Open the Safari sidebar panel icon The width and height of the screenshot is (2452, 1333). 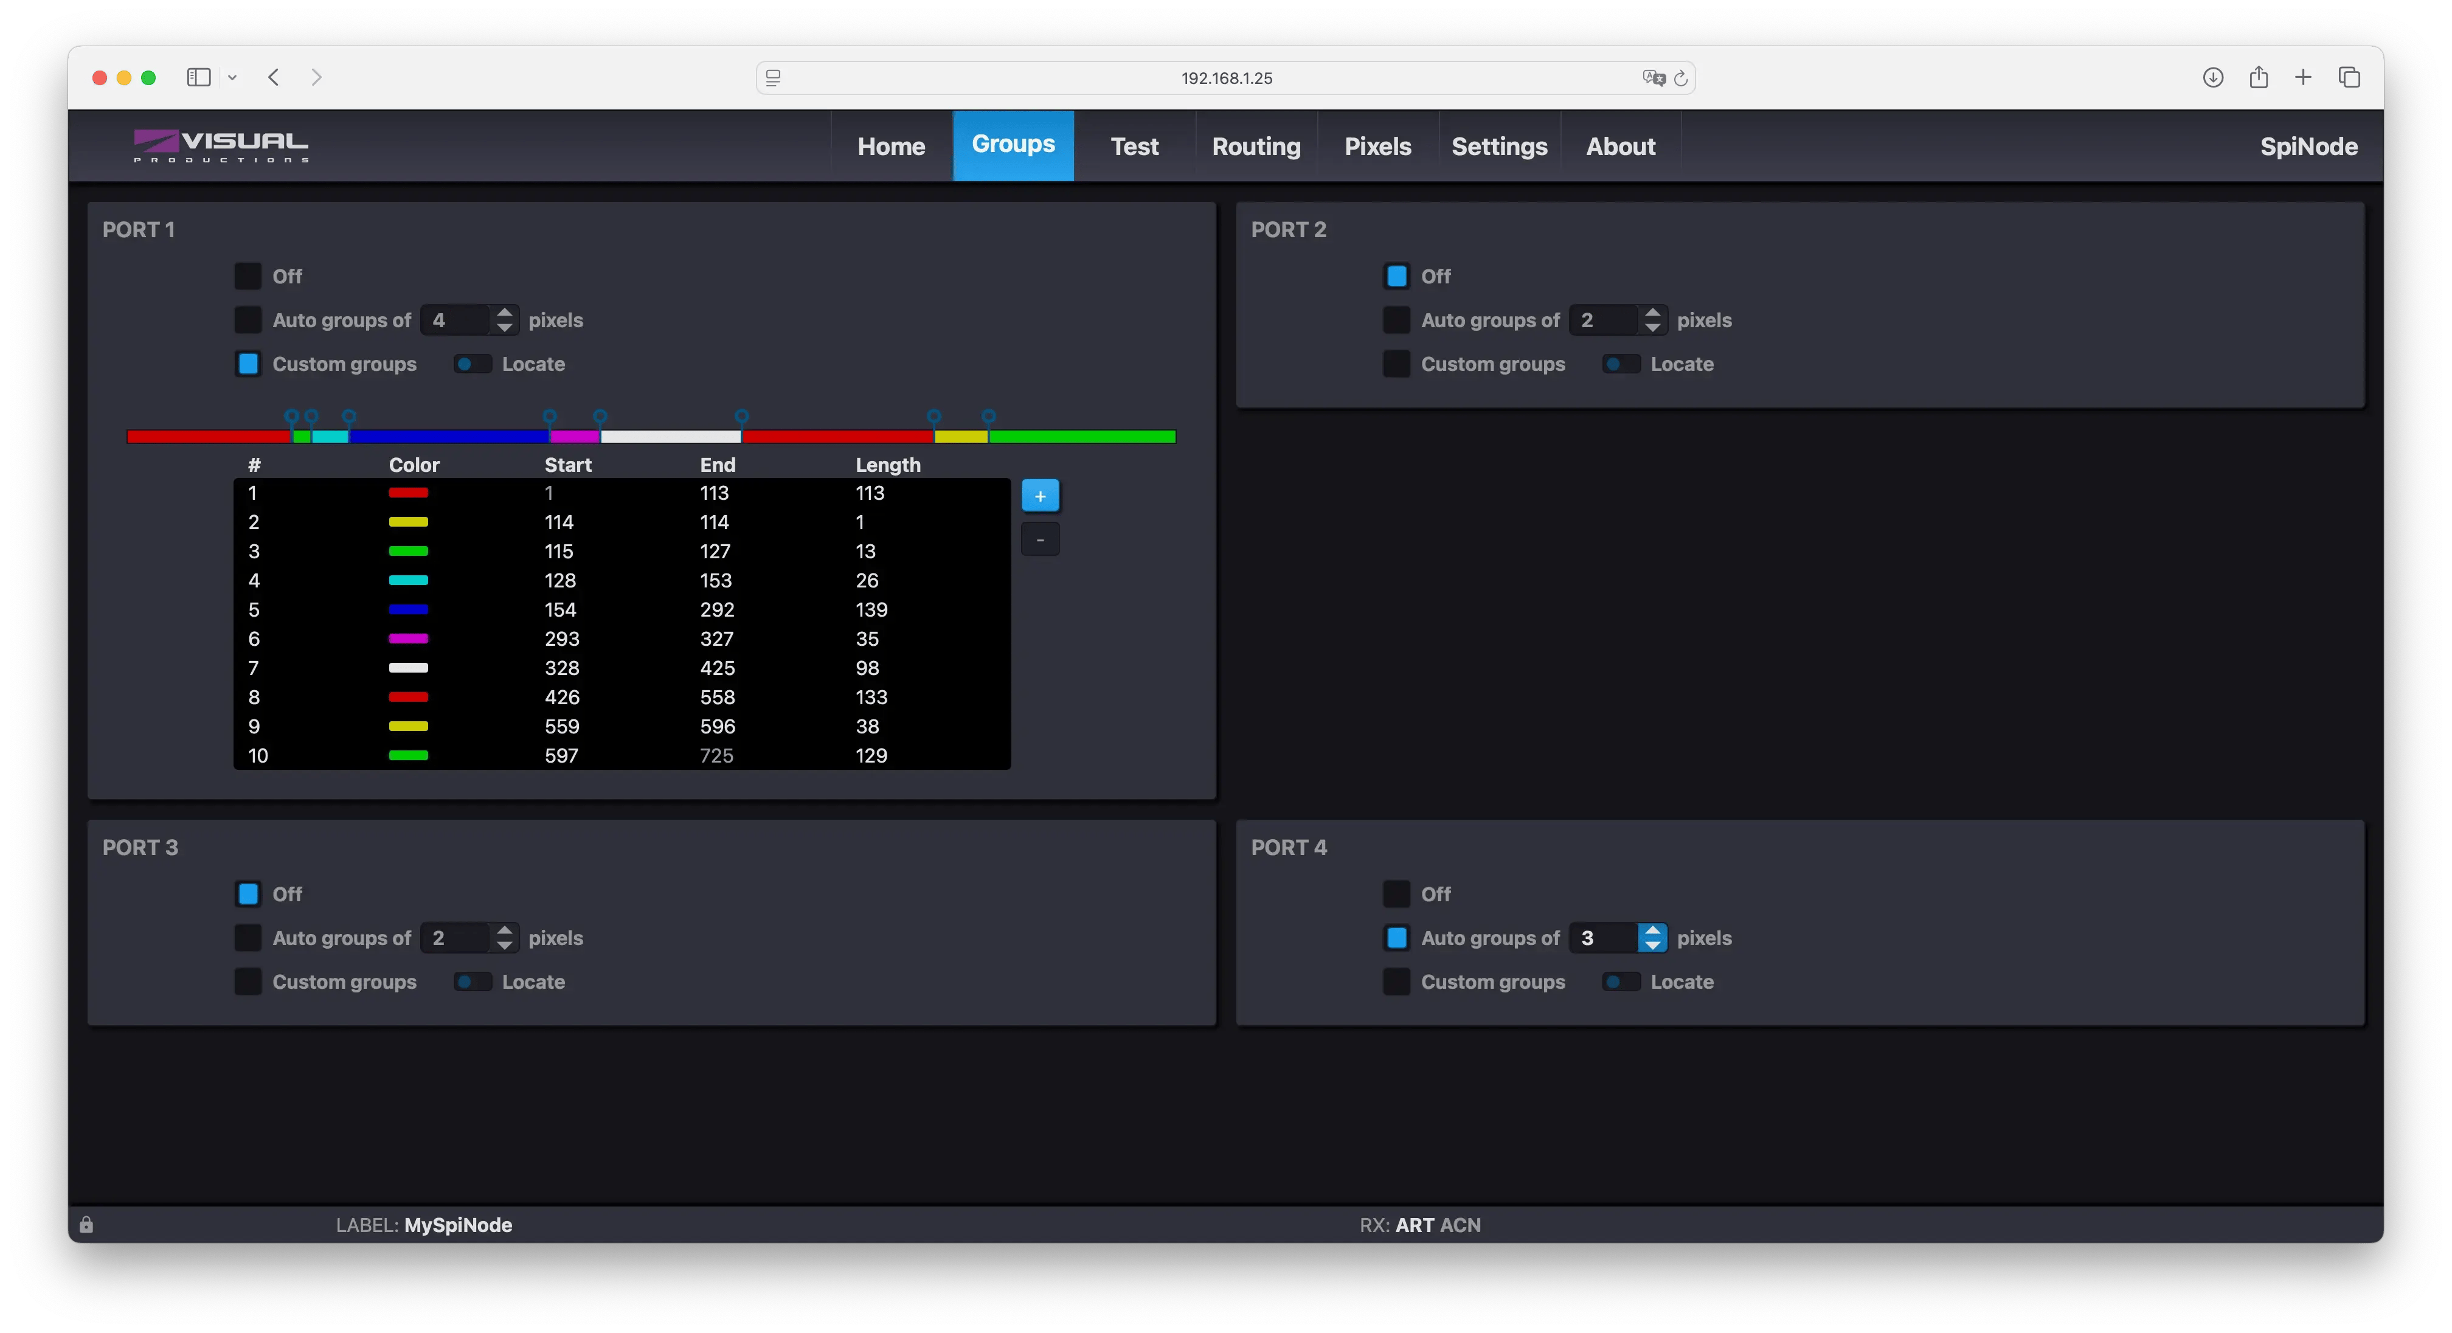tap(198, 77)
